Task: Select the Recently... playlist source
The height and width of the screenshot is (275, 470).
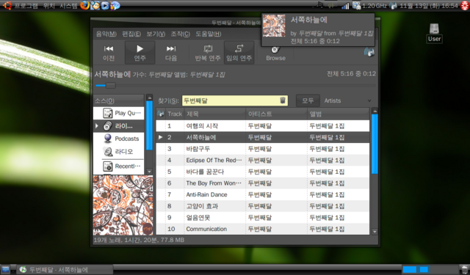Action: (119, 166)
